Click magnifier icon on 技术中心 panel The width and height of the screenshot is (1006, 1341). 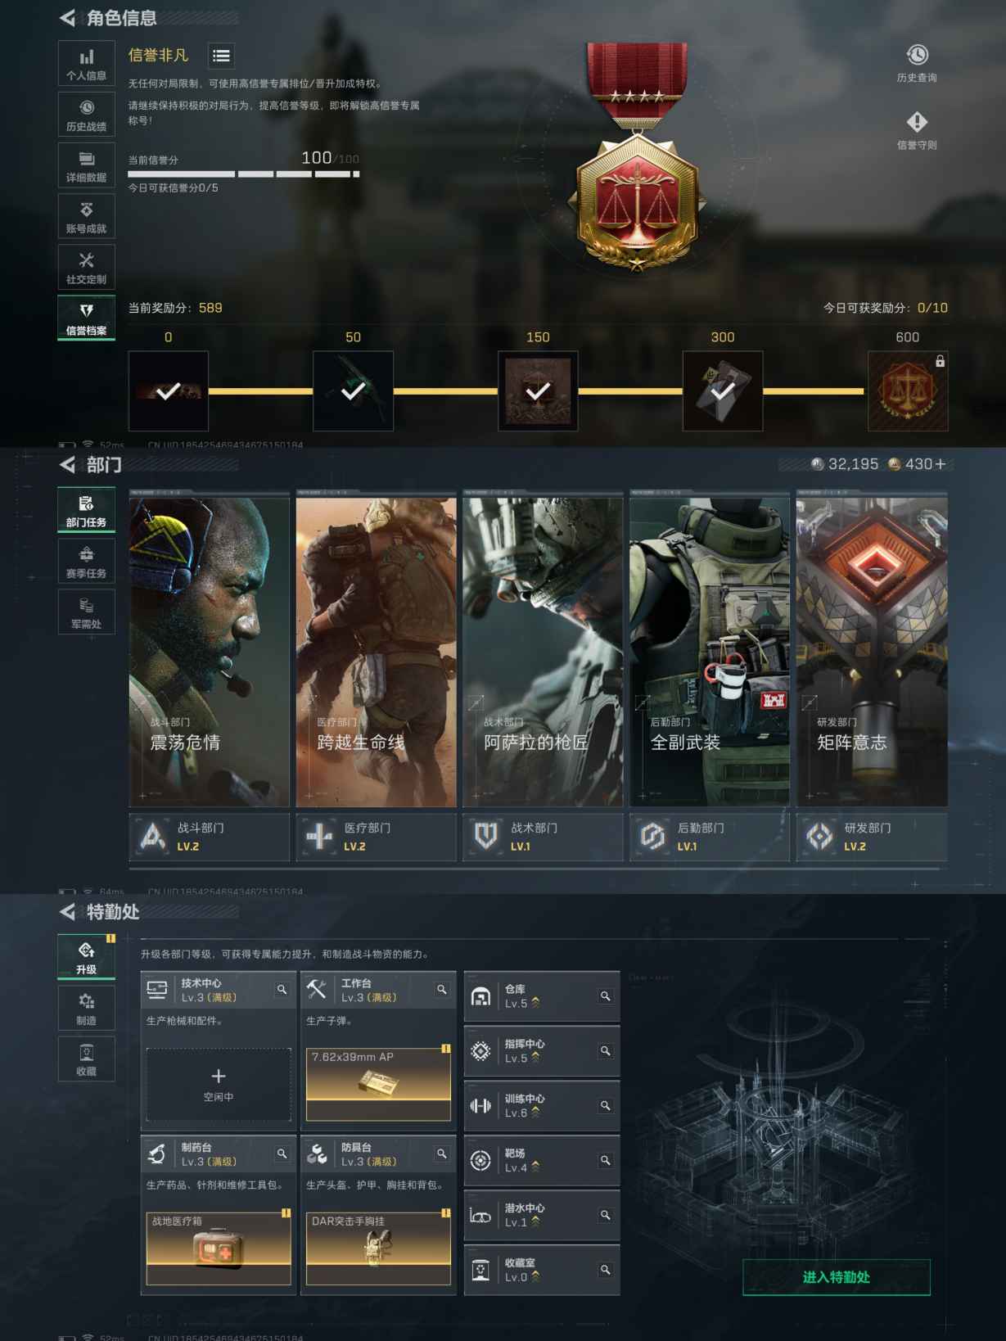click(x=282, y=990)
